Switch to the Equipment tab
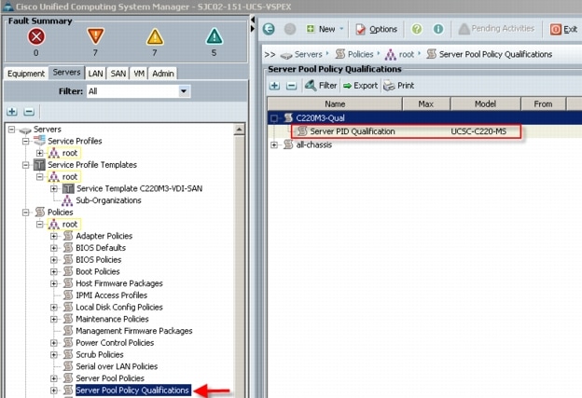582x398 pixels. [26, 74]
